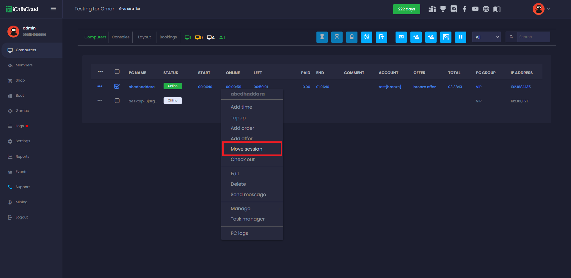The image size is (571, 278).
Task: Open the All filter dropdown
Action: tap(486, 37)
